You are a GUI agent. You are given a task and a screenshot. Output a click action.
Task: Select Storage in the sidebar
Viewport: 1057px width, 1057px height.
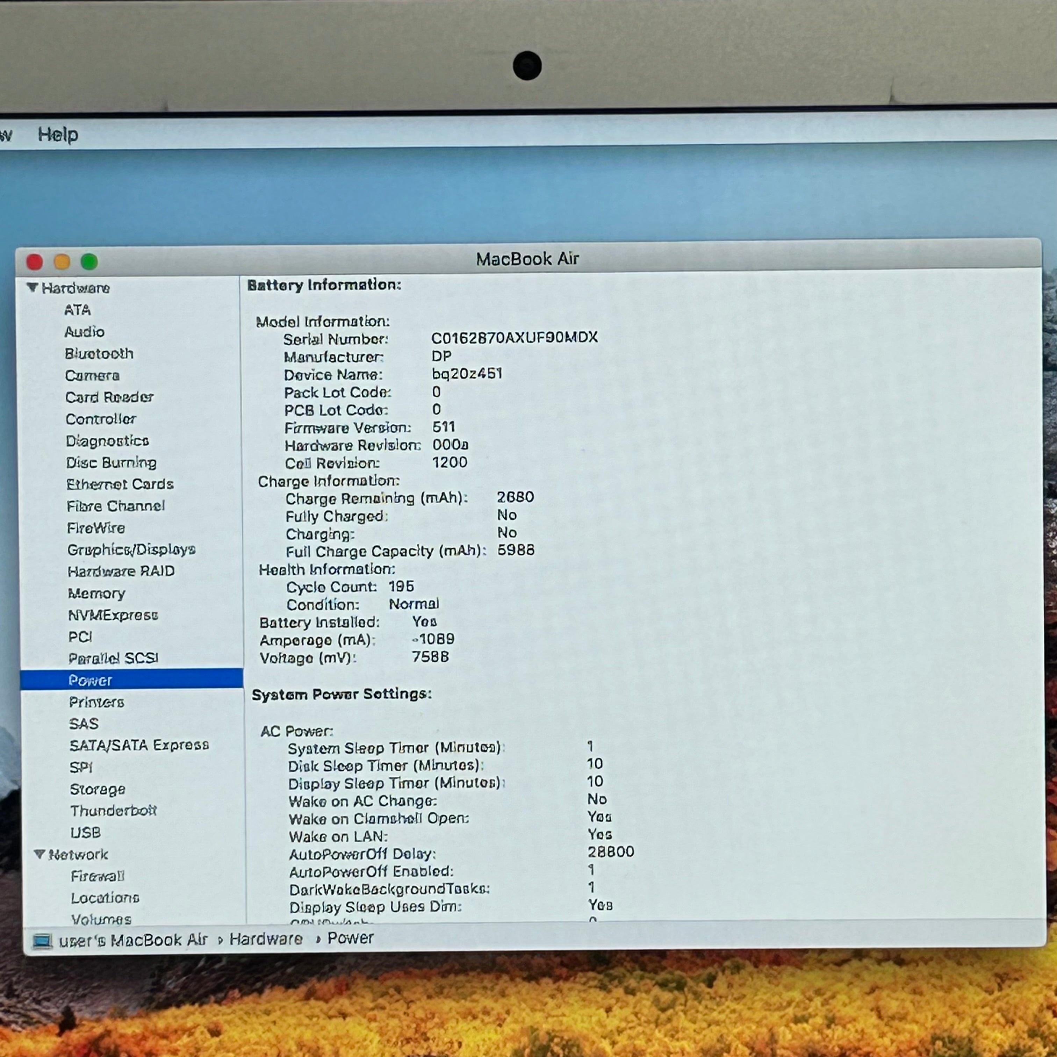point(98,789)
